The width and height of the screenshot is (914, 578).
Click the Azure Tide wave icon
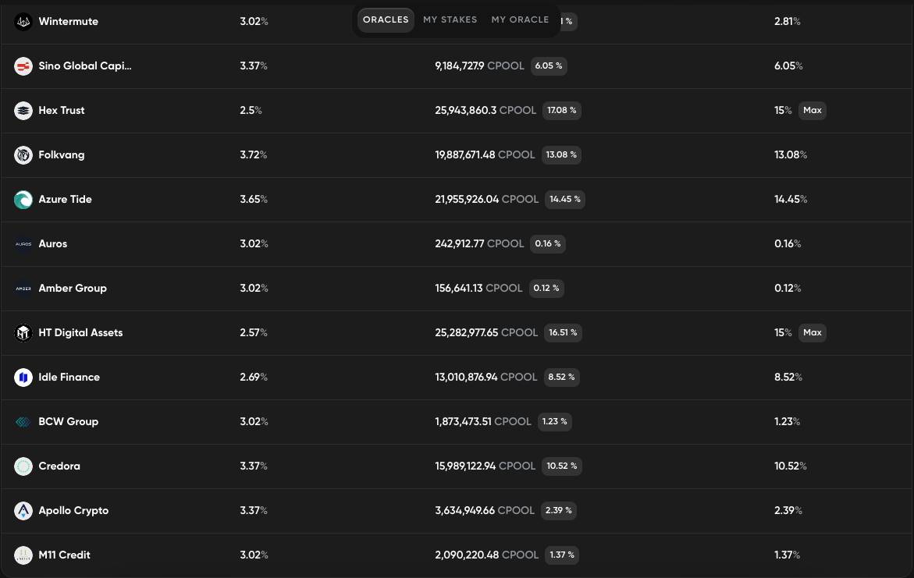[x=23, y=200]
